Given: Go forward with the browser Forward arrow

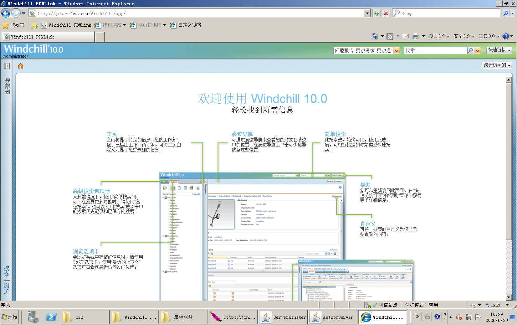Looking at the screenshot, I should pyautogui.click(x=16, y=13).
